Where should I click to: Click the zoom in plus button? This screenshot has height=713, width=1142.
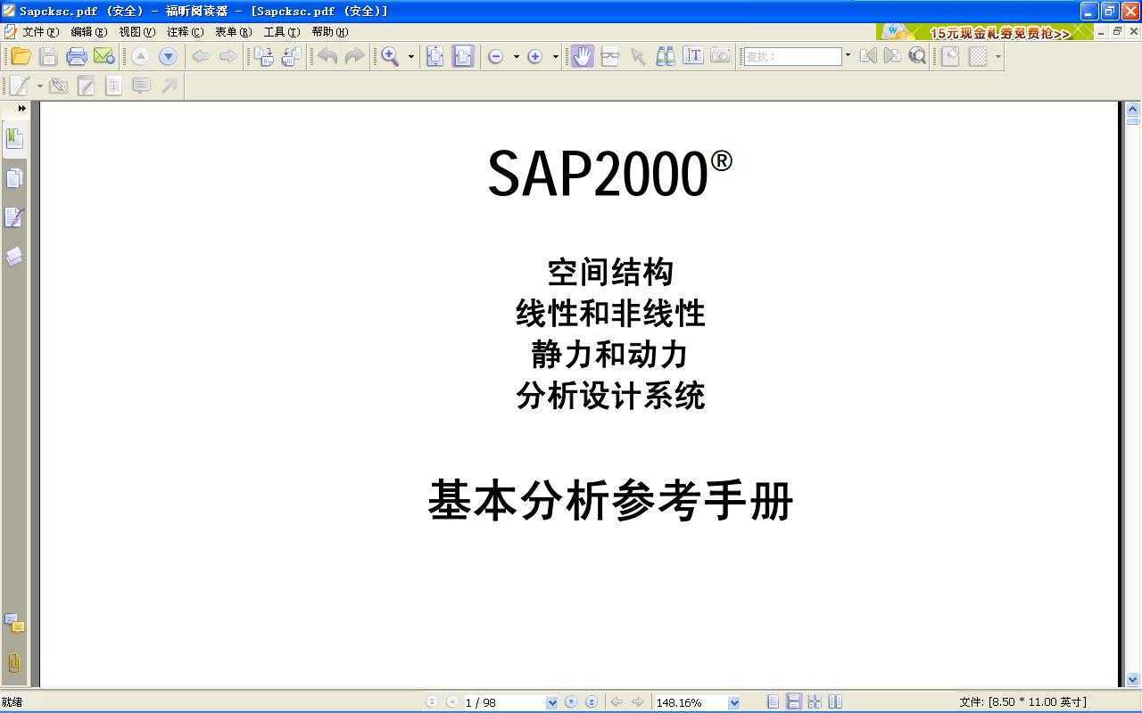click(x=534, y=56)
